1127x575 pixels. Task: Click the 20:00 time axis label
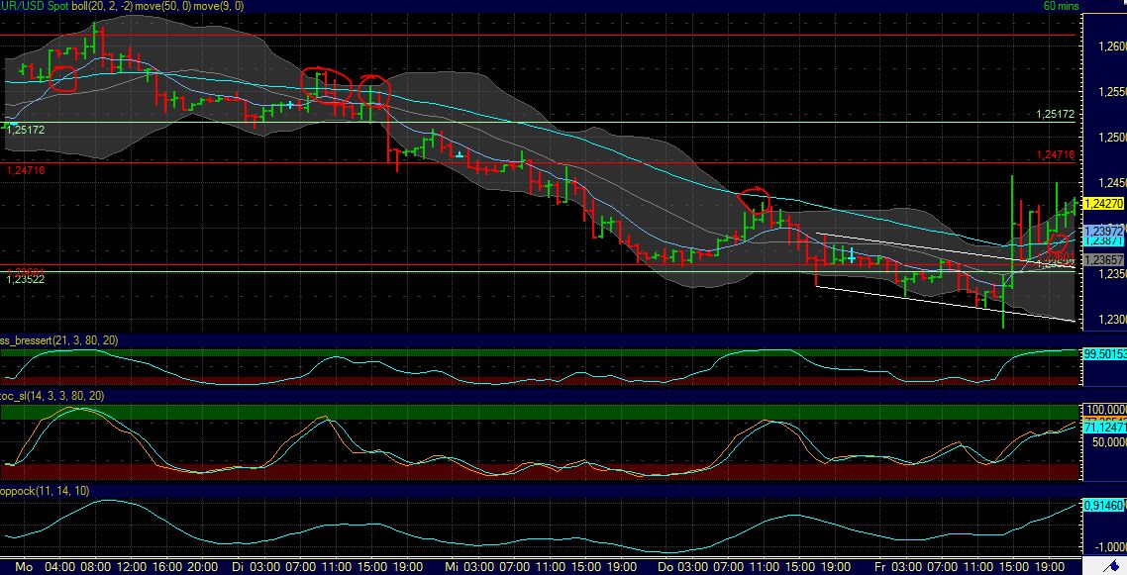coord(203,567)
